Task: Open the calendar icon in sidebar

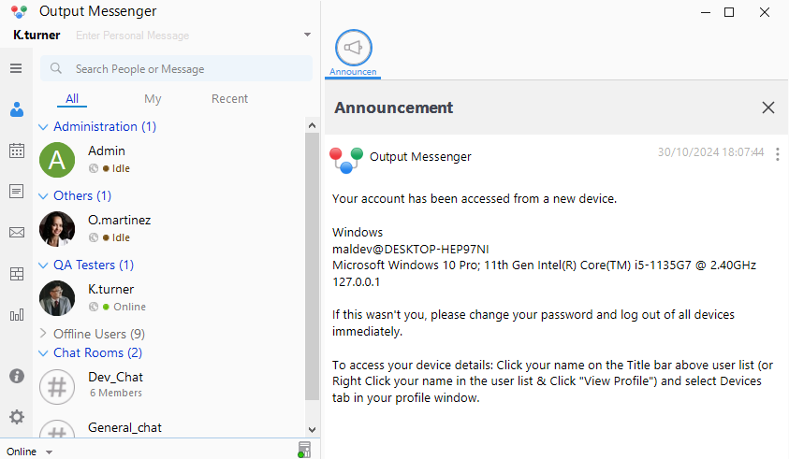Action: pos(17,151)
